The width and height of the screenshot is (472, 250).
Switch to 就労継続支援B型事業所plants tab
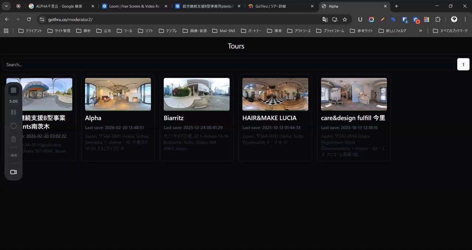click(x=208, y=6)
